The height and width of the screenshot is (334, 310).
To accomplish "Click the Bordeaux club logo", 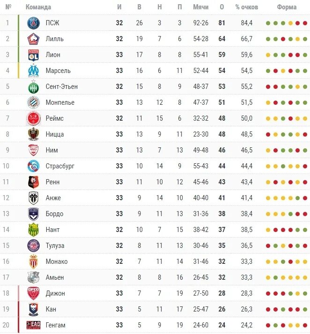I will coord(33,214).
